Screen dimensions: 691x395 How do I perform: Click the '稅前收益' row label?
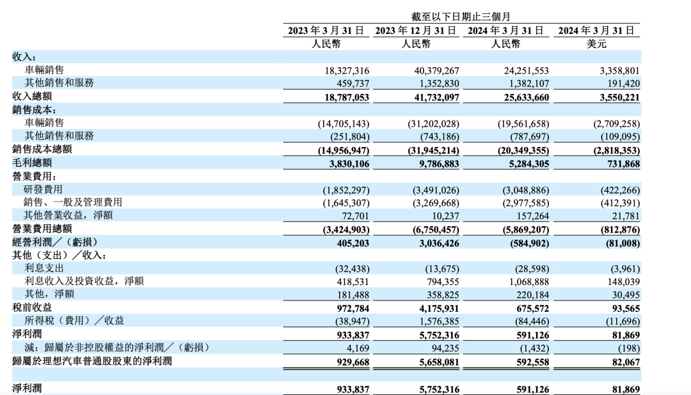[32, 307]
